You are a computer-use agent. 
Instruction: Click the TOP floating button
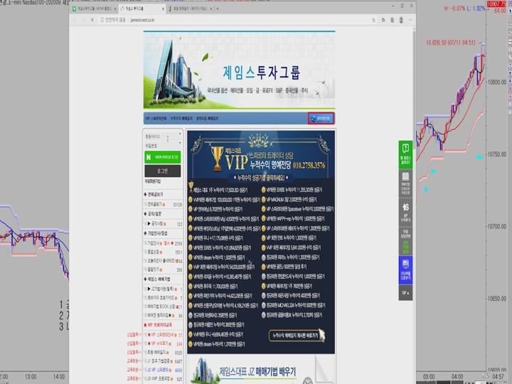[405, 293]
